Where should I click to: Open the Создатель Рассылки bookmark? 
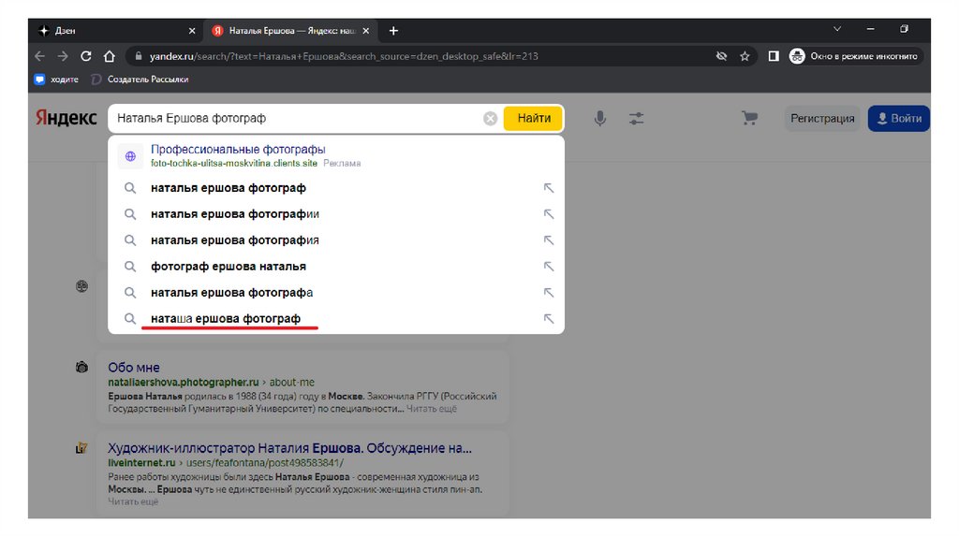click(140, 80)
